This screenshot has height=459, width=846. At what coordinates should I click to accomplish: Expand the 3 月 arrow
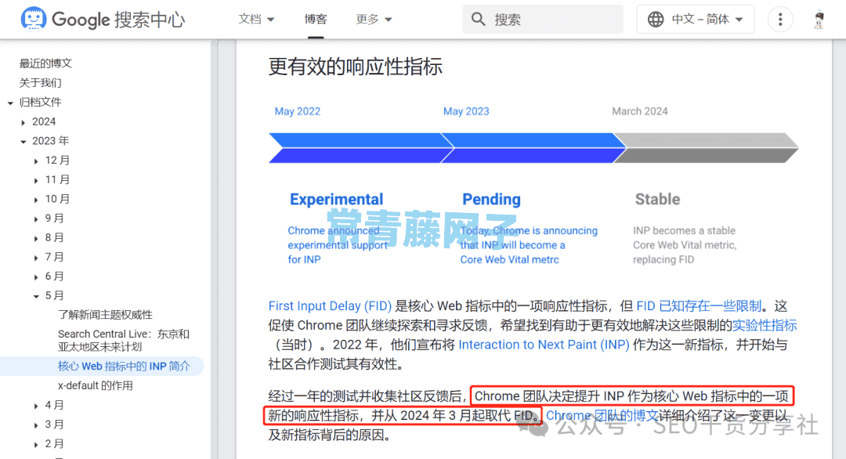[36, 425]
